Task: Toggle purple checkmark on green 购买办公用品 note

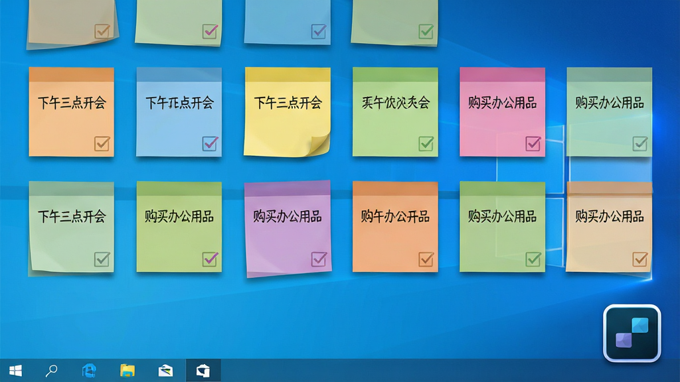Action: (210, 259)
